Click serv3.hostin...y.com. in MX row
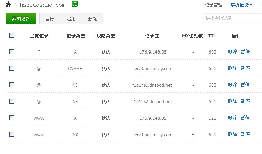 click(x=153, y=135)
